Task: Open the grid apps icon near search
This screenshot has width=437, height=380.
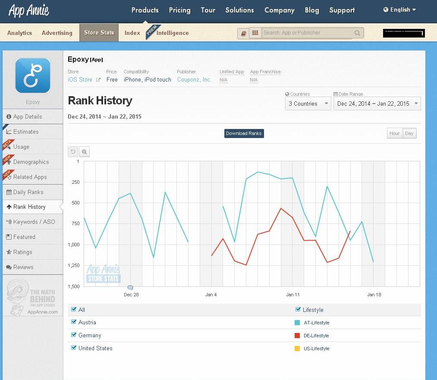Action: (x=255, y=33)
